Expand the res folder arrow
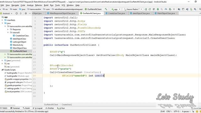Screen dimensions: 201x113 [x=2, y=63]
